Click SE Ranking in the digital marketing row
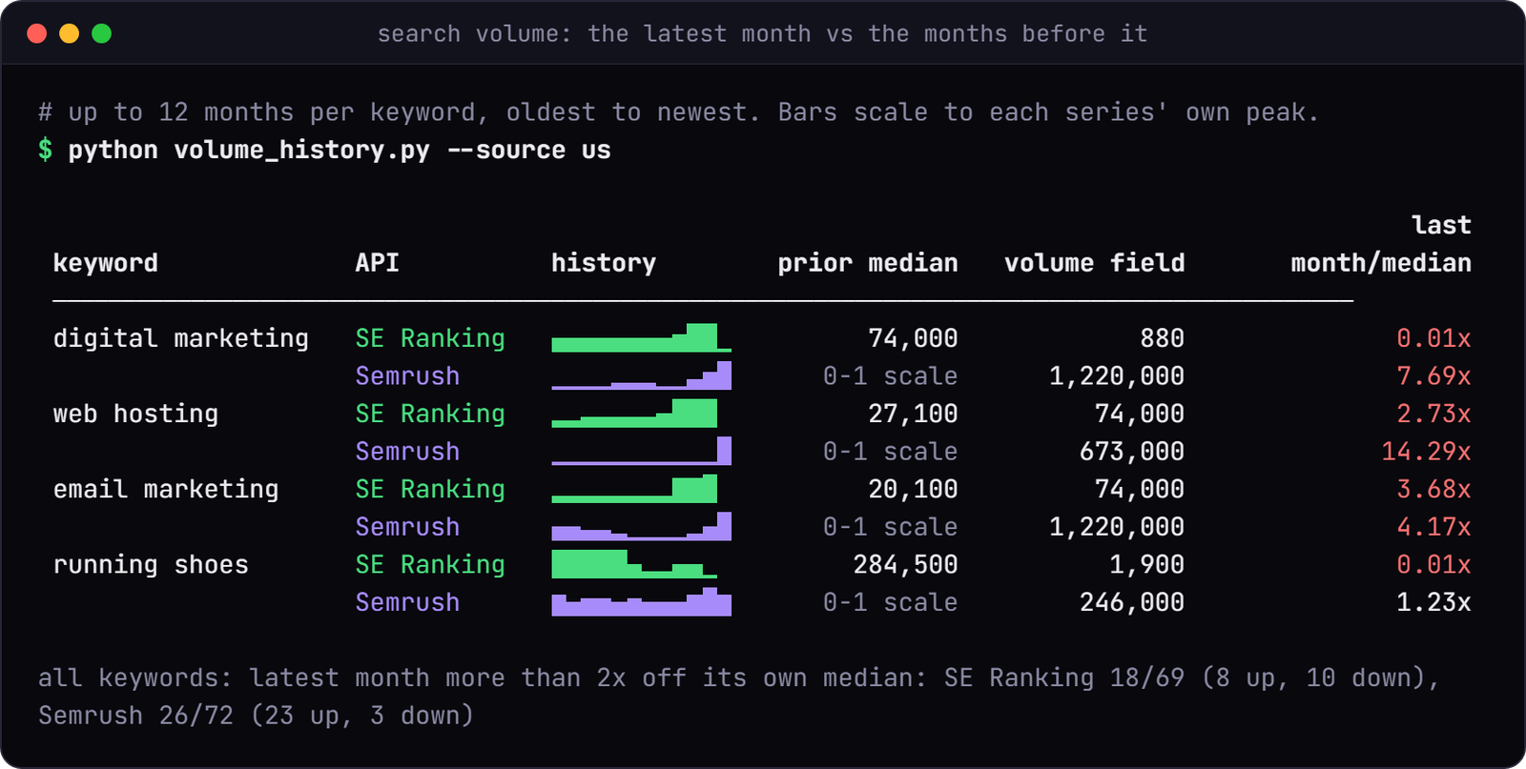The height and width of the screenshot is (769, 1526). [x=430, y=338]
